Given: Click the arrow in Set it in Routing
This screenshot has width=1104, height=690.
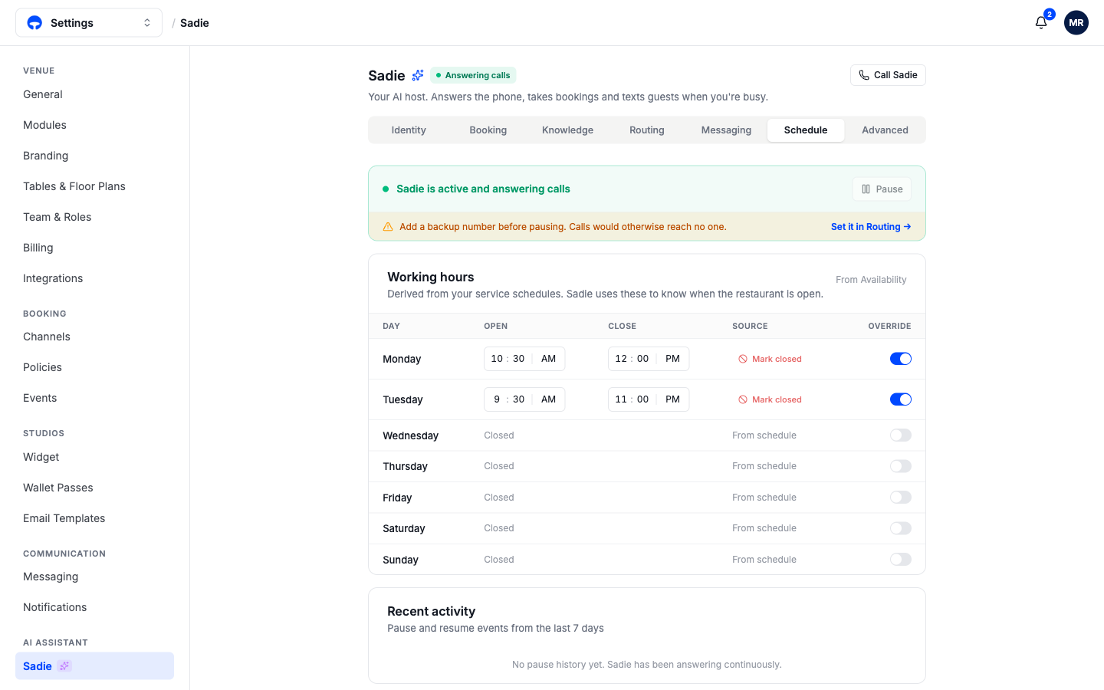Looking at the screenshot, I should [x=908, y=227].
